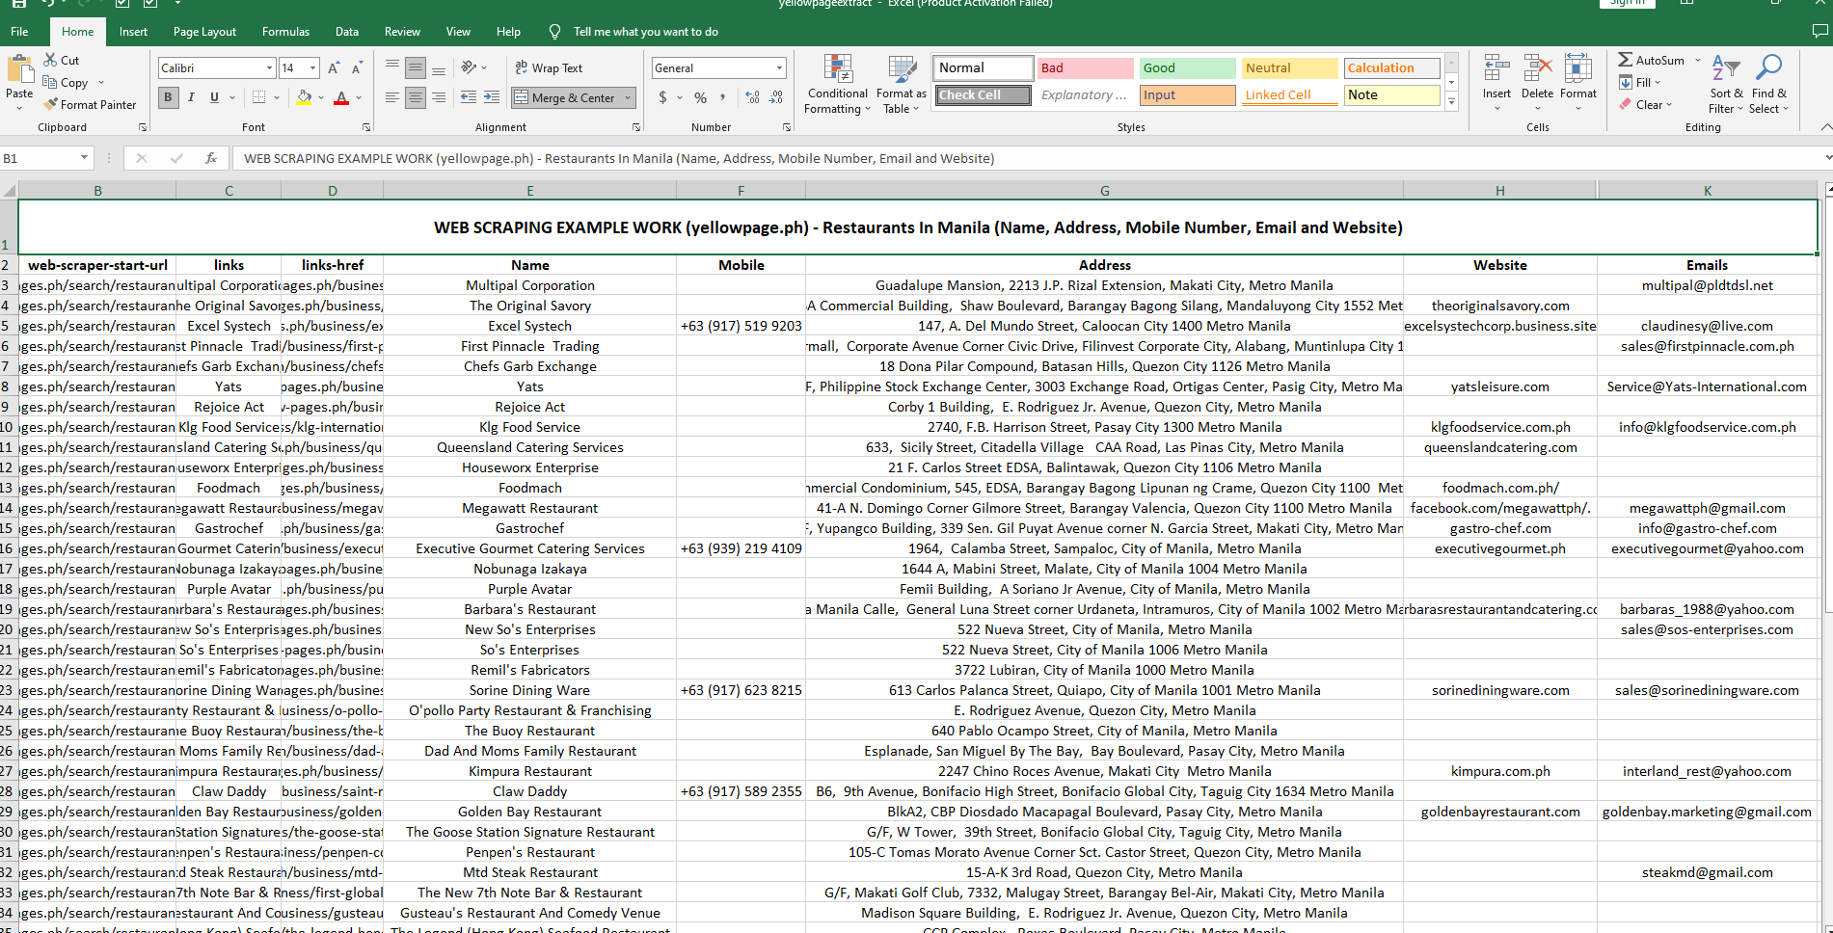
Task: Apply red Font Color to text
Action: point(340,97)
